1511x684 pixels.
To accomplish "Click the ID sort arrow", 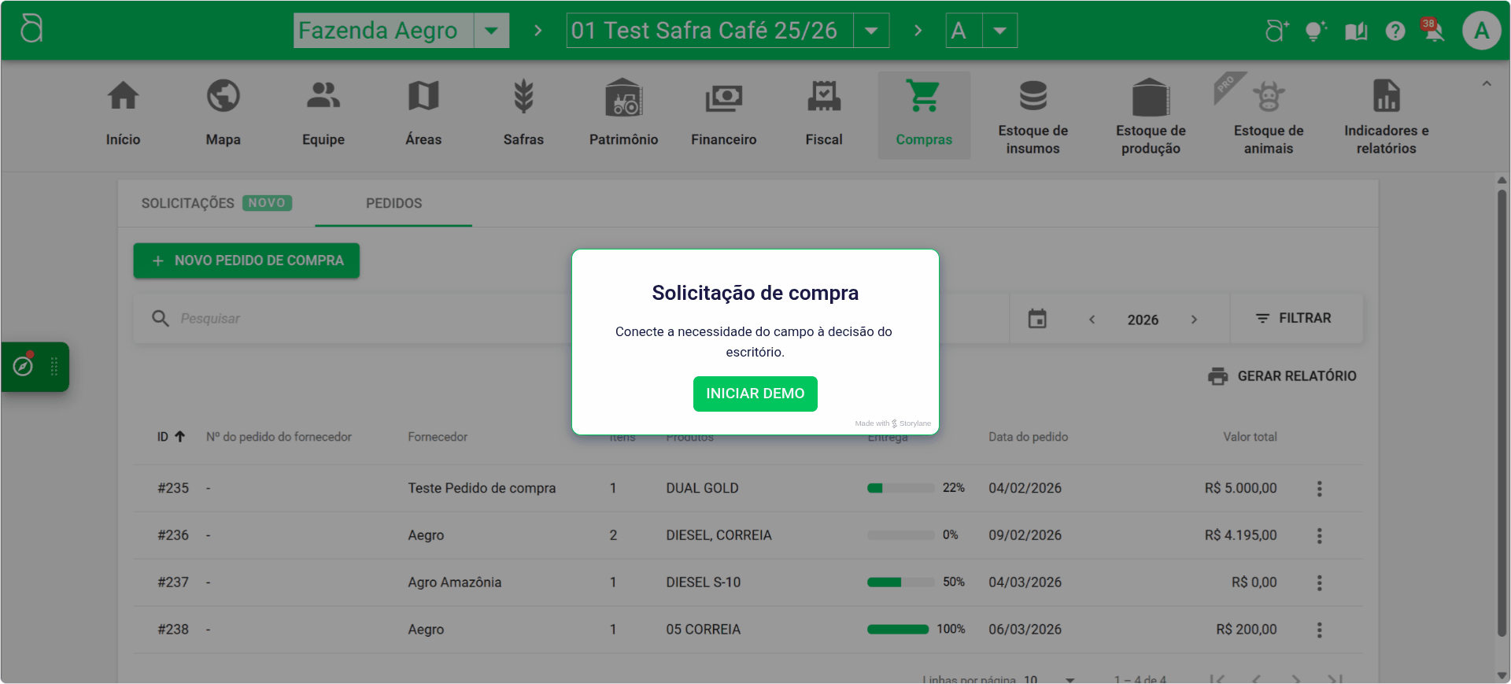I will [x=180, y=436].
